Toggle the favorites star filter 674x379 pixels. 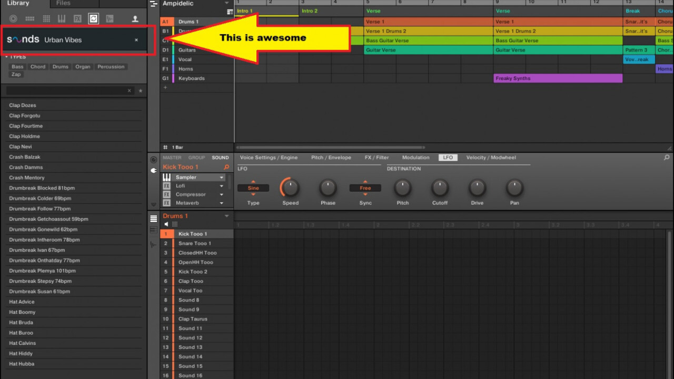tap(140, 91)
